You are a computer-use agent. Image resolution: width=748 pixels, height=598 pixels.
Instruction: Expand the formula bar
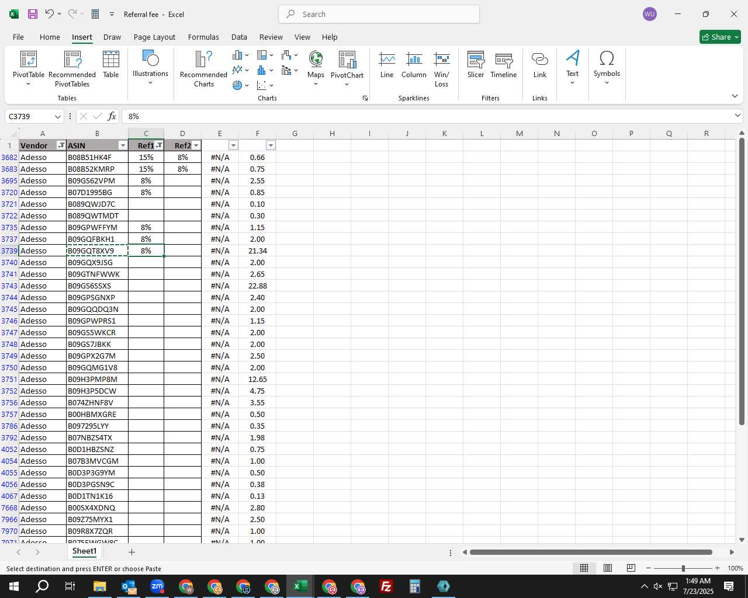point(737,116)
